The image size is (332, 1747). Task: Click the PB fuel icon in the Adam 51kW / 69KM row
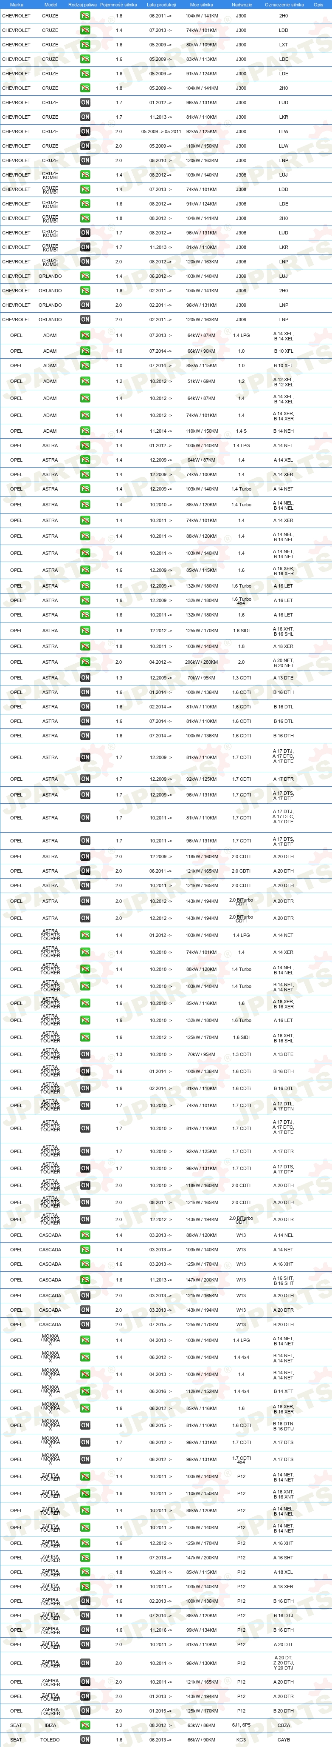pos(85,381)
